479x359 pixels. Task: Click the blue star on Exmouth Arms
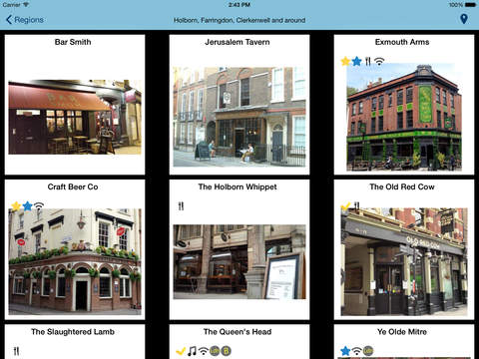click(356, 61)
